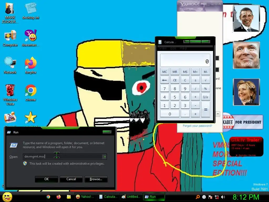Click the calculator MC button

coord(164,72)
